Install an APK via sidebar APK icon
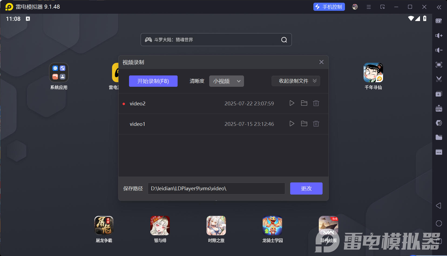The width and height of the screenshot is (447, 256). coord(439,108)
